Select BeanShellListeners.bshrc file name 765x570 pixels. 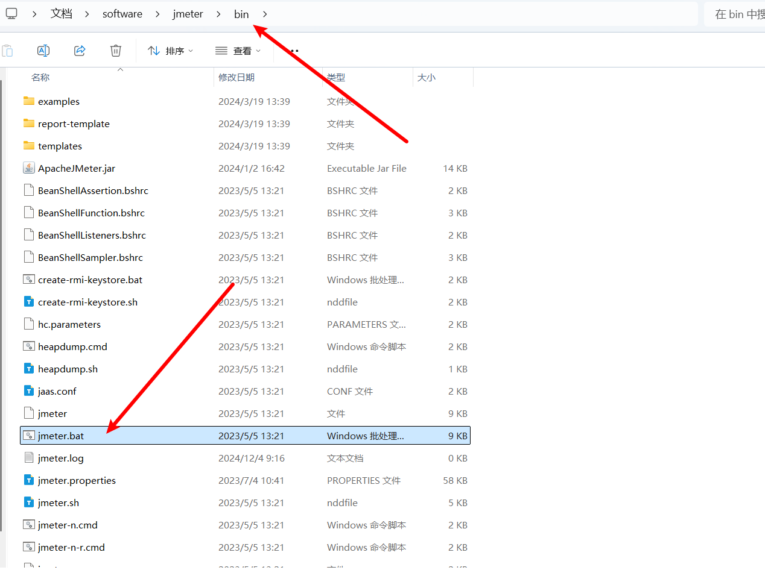pyautogui.click(x=92, y=235)
